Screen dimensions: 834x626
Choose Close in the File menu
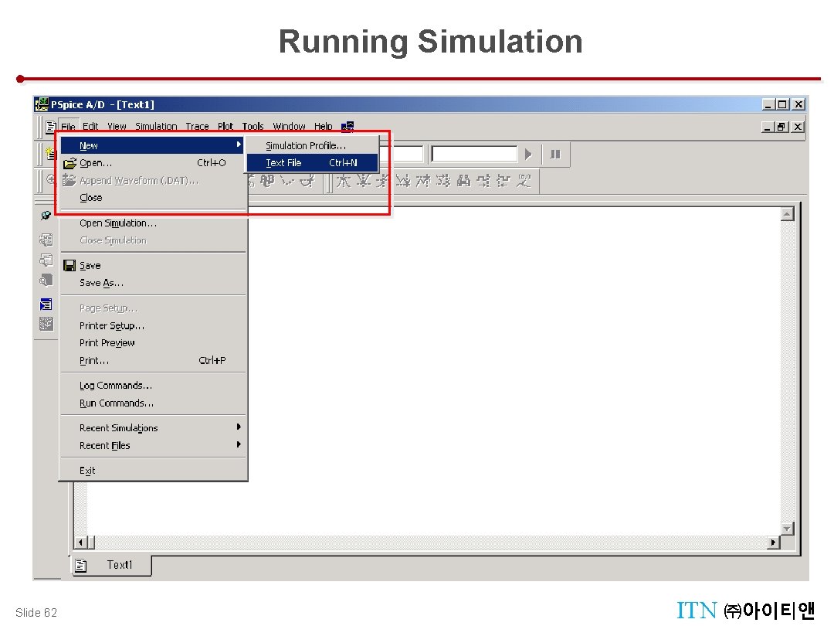[152, 198]
